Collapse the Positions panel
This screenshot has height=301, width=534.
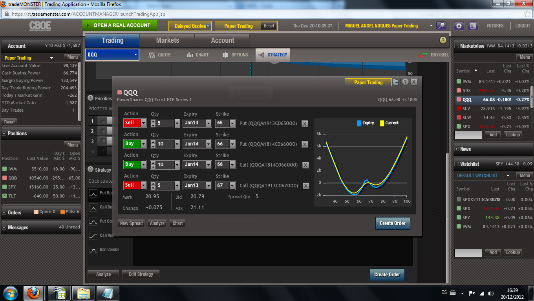coord(4,133)
